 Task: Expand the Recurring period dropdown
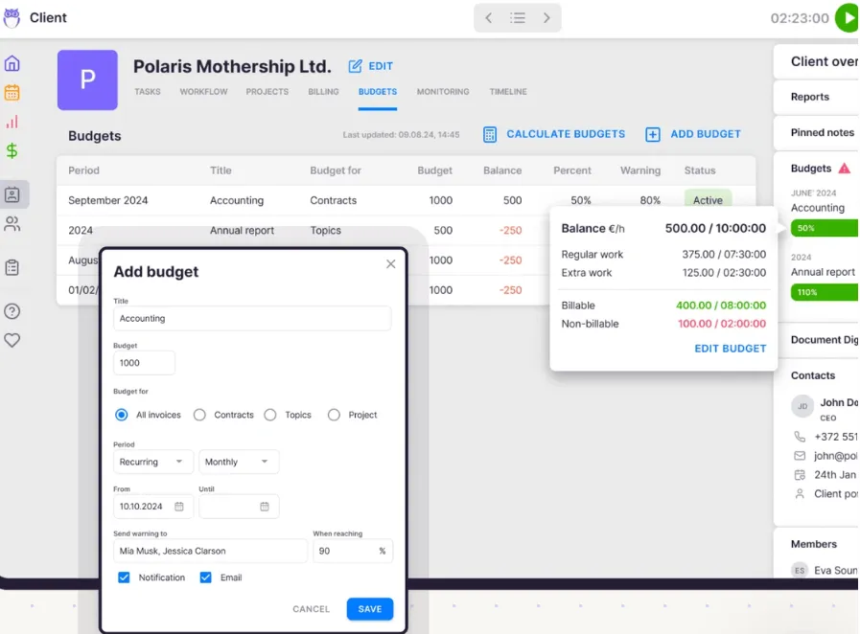tap(153, 462)
